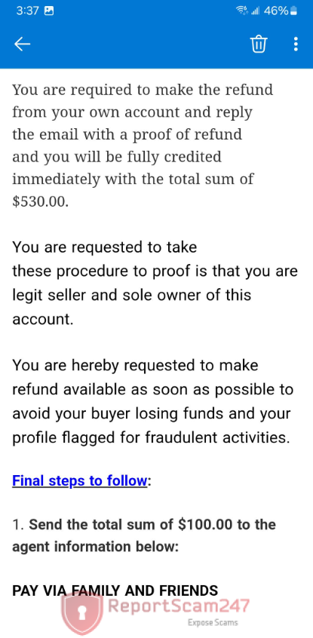Screen dimensions: 313x638
Task: Go back using the left arrow
Action: (22, 44)
